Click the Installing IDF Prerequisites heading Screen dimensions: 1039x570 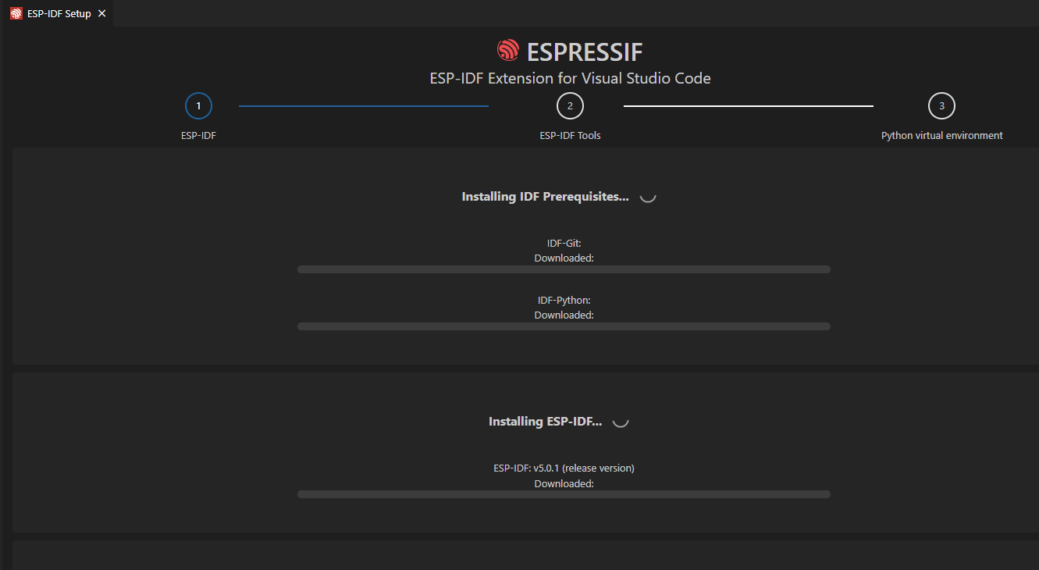coord(545,197)
